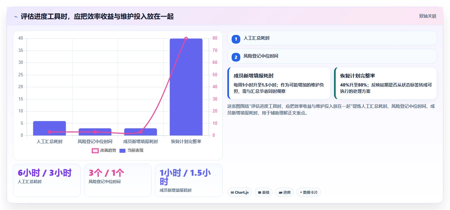The image size is (450, 210).
Task: Open the 成员新增填报耗时 detail card
Action: click(x=279, y=83)
